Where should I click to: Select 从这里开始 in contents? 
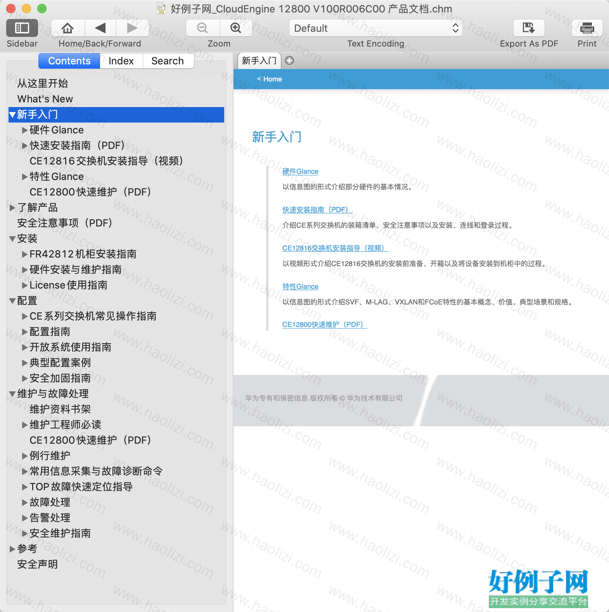[43, 83]
